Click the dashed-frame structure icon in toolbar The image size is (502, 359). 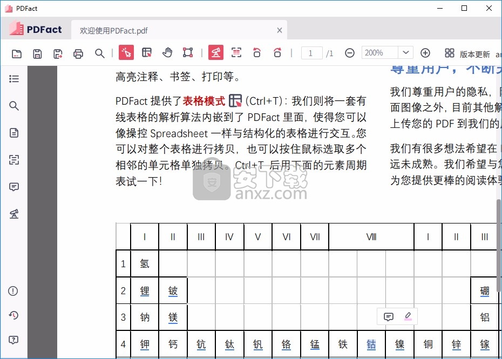pos(236,52)
